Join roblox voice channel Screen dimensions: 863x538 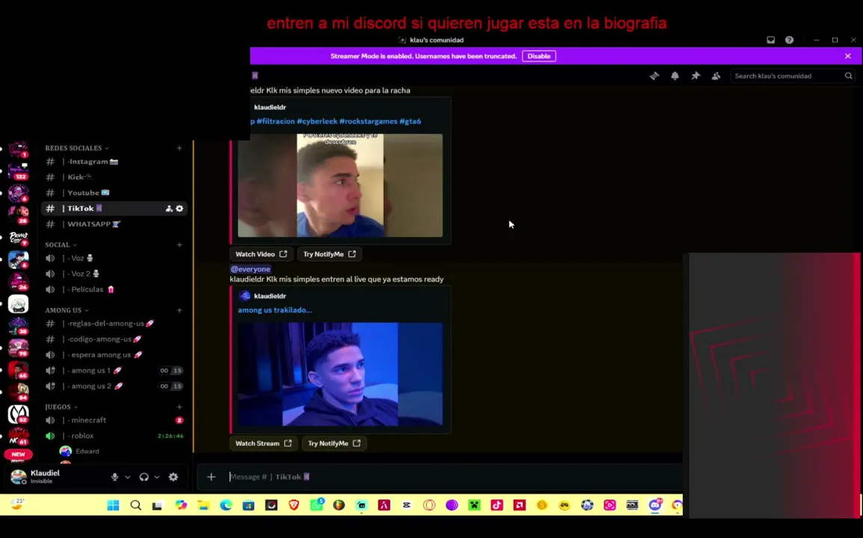[x=114, y=436]
